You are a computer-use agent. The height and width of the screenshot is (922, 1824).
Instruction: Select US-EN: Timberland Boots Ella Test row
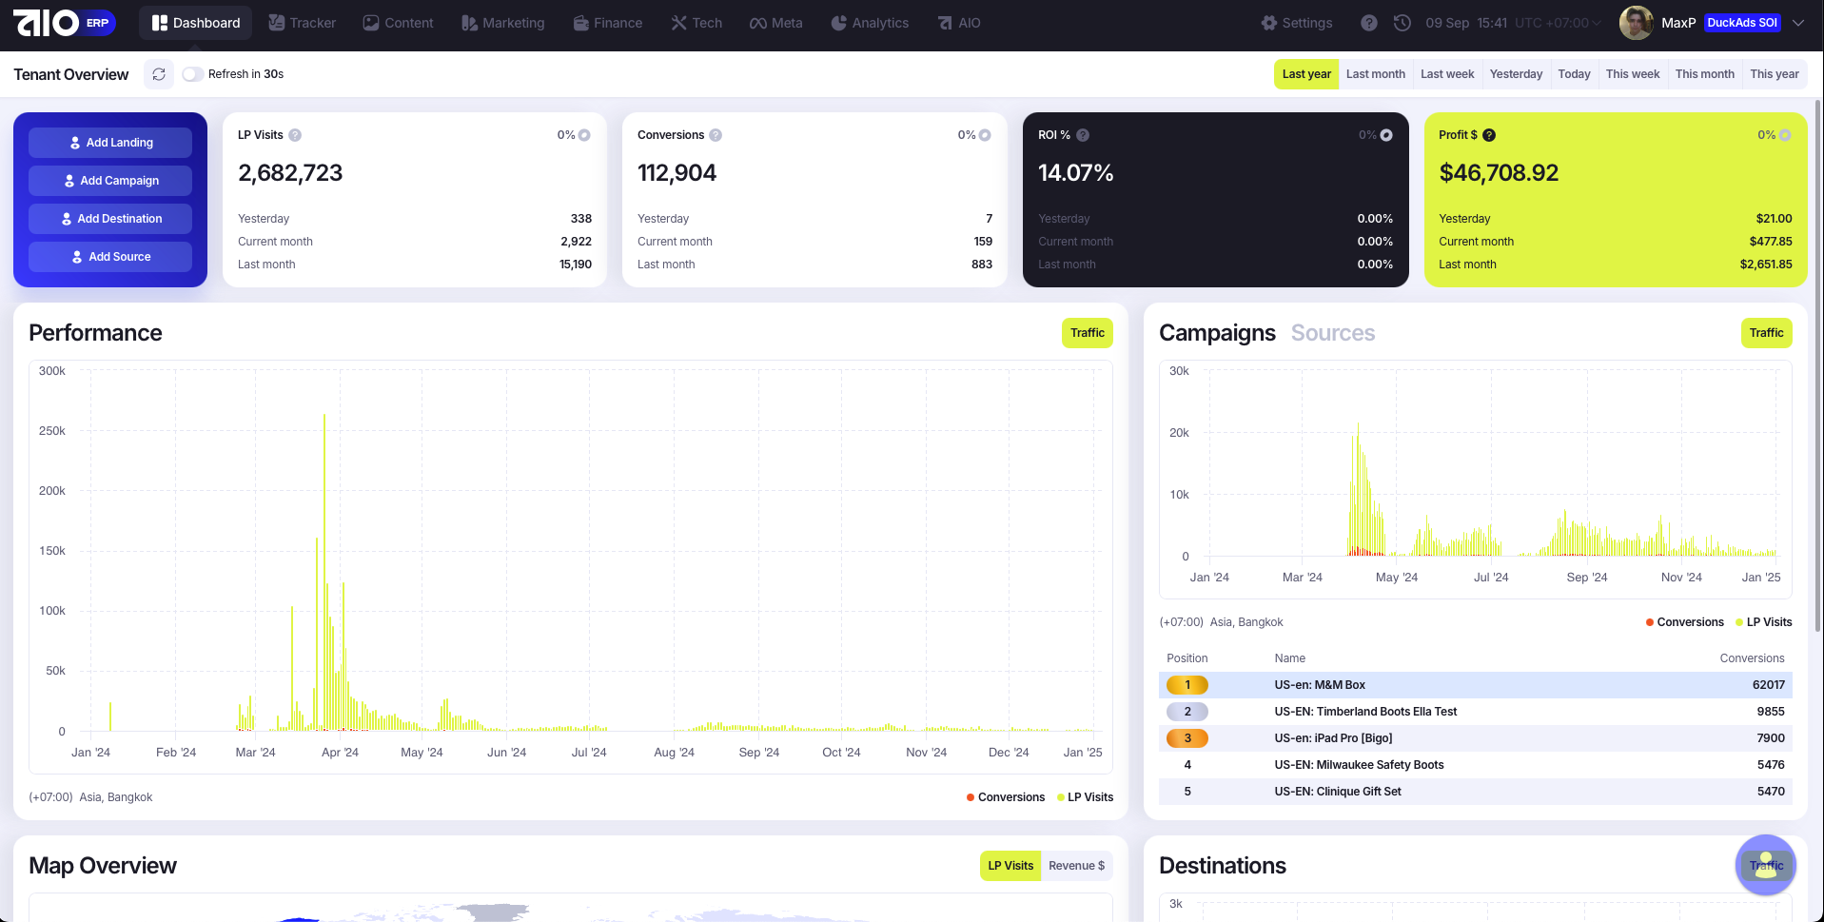(1476, 712)
